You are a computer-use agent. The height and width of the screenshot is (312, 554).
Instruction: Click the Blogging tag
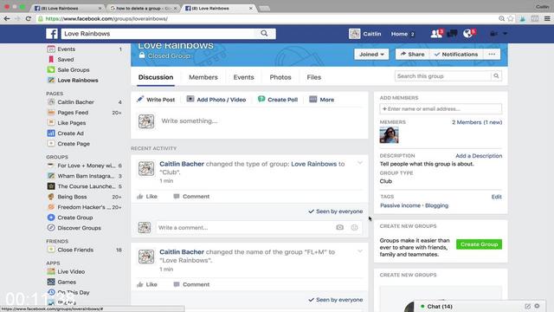436,205
